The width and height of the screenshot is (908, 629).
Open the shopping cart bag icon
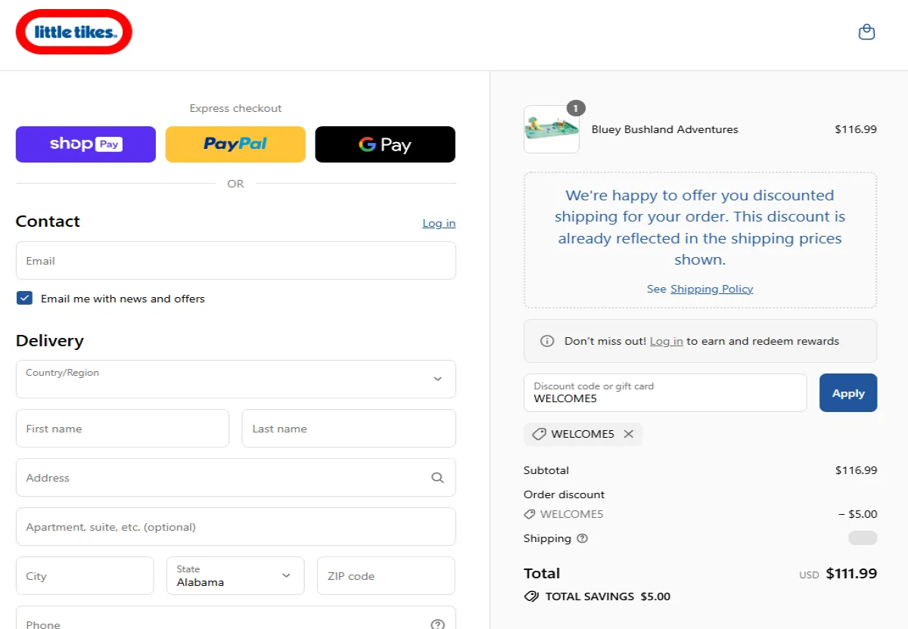pos(866,32)
